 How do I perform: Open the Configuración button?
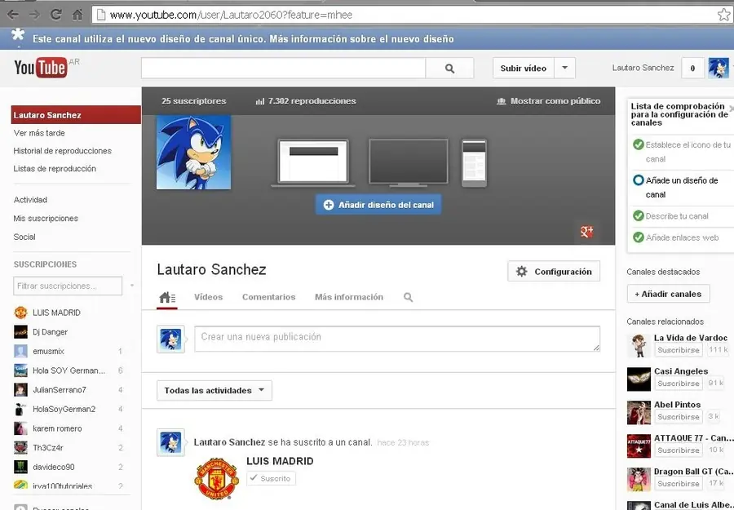click(x=554, y=271)
